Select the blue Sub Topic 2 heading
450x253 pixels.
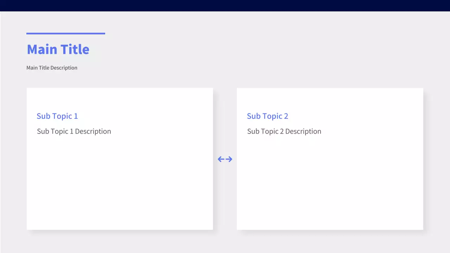coord(267,116)
